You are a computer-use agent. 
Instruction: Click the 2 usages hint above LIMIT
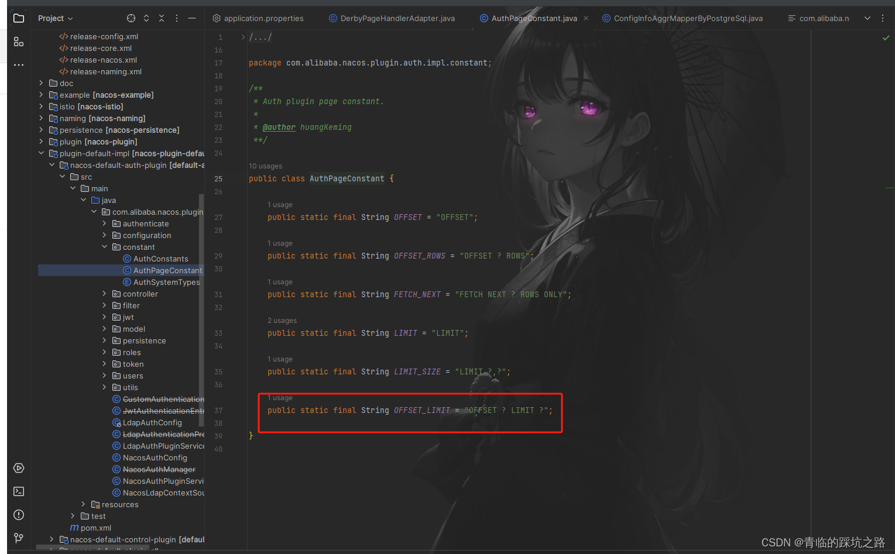[282, 321]
